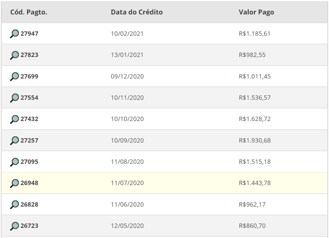The image size is (329, 238).
Task: Open details magnifier for payment 27432
Action: pyautogui.click(x=14, y=119)
